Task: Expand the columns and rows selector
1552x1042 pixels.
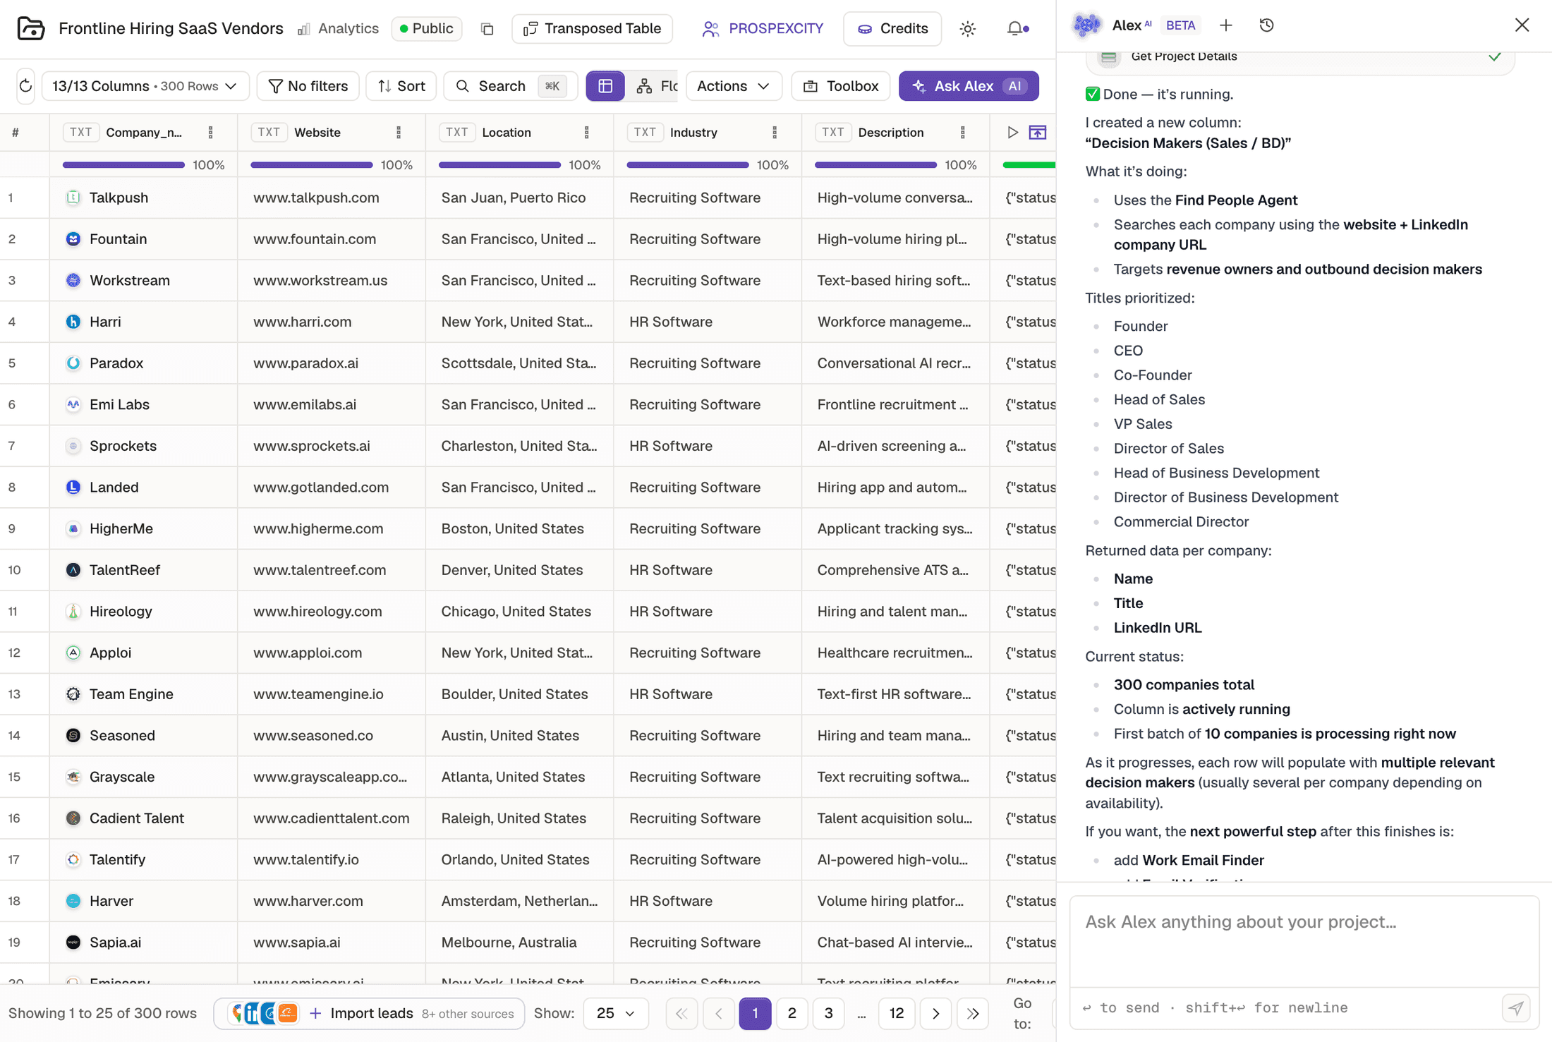Action: 145,86
